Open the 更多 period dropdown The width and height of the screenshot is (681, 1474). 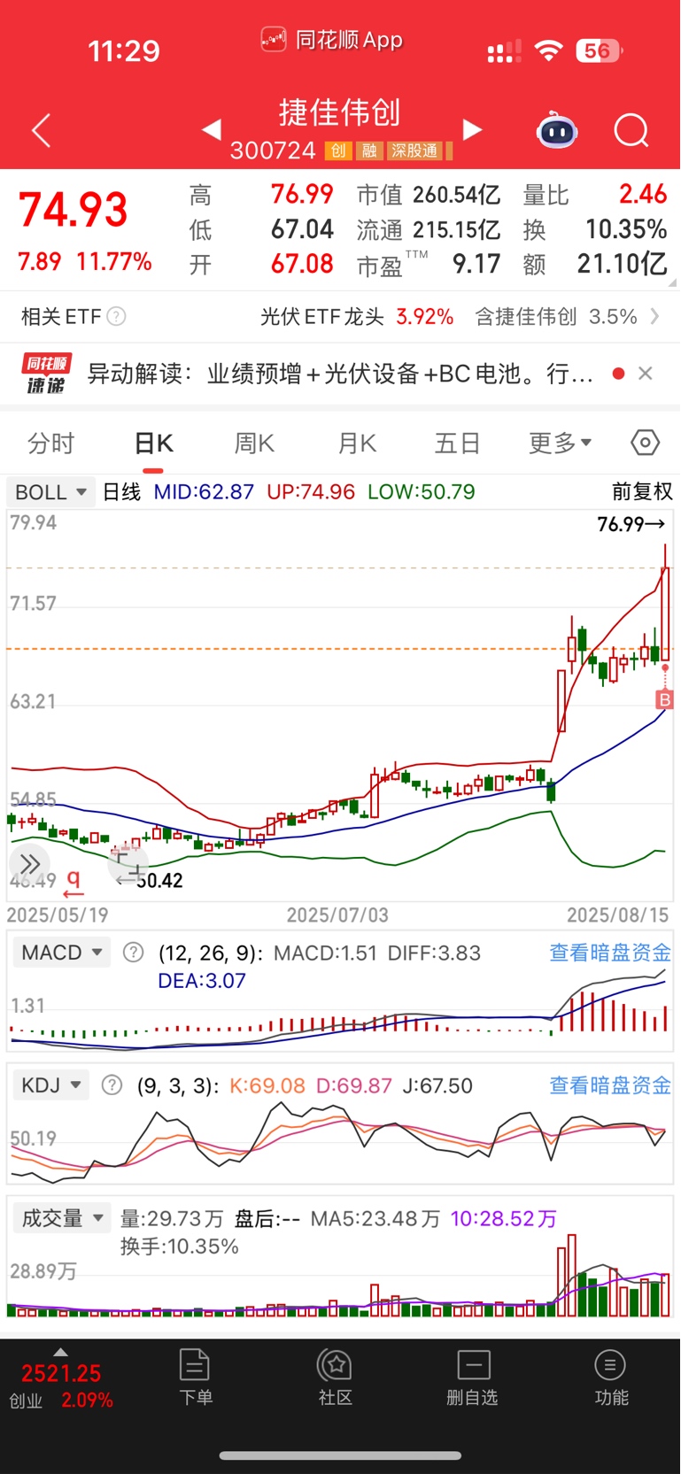561,443
